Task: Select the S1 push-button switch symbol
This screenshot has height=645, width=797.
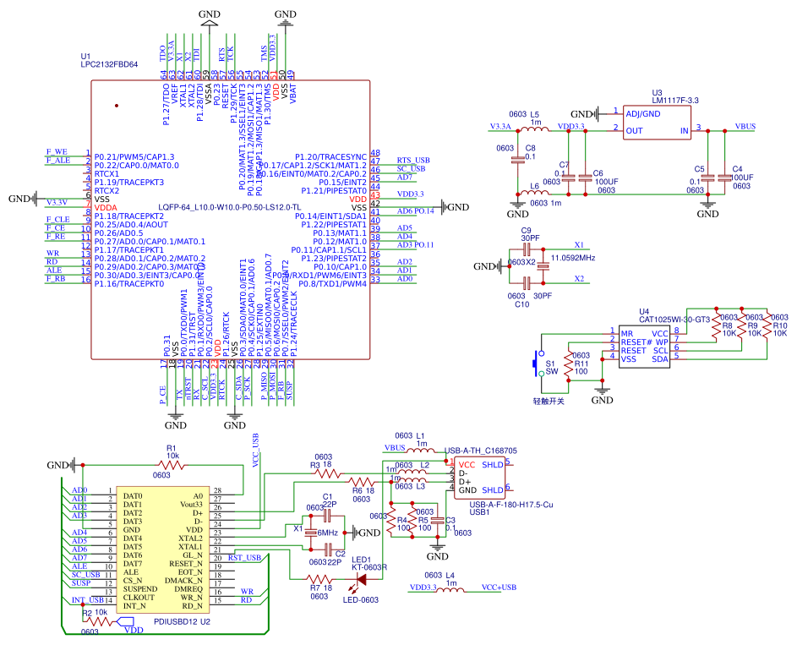Action: click(538, 363)
